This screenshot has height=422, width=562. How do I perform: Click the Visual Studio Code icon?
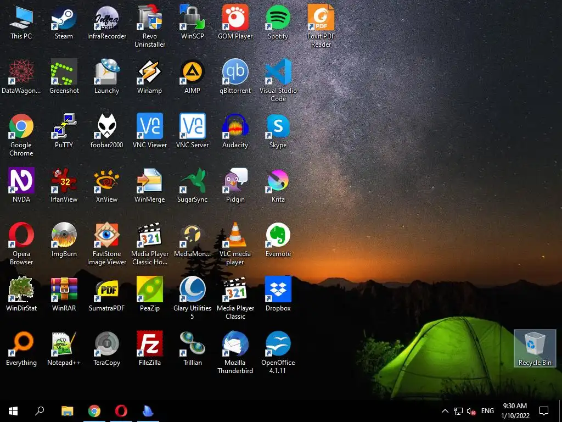[x=278, y=81]
